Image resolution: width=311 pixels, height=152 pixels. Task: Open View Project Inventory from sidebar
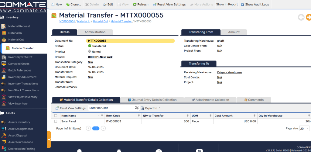tap(23, 97)
